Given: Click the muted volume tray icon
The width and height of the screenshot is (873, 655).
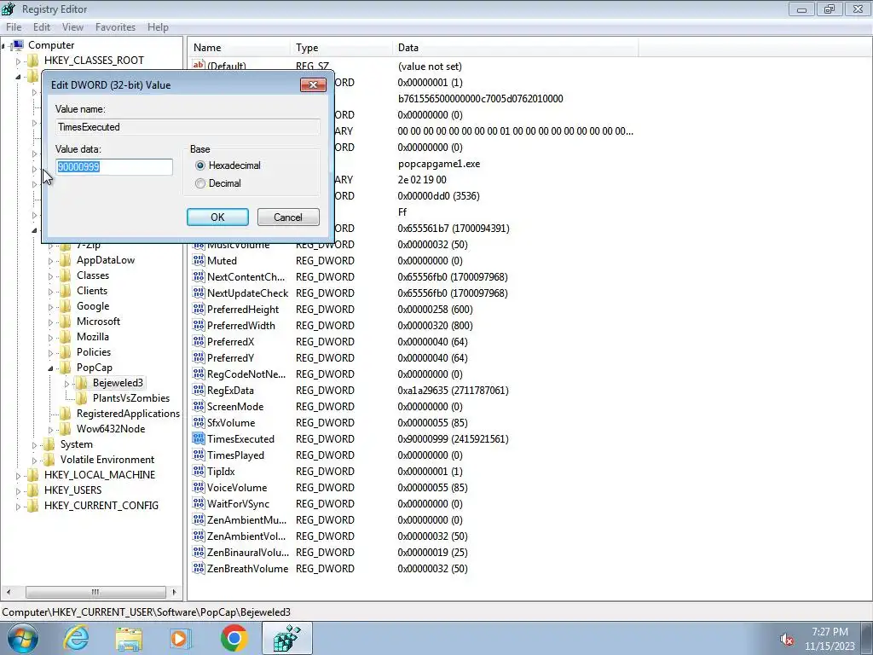Looking at the screenshot, I should pyautogui.click(x=786, y=640).
